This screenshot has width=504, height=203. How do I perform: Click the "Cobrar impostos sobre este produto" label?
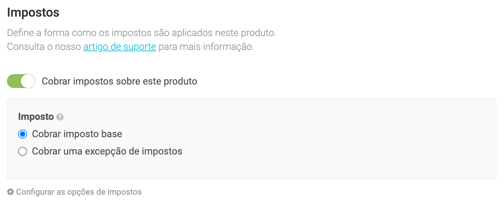click(x=119, y=81)
